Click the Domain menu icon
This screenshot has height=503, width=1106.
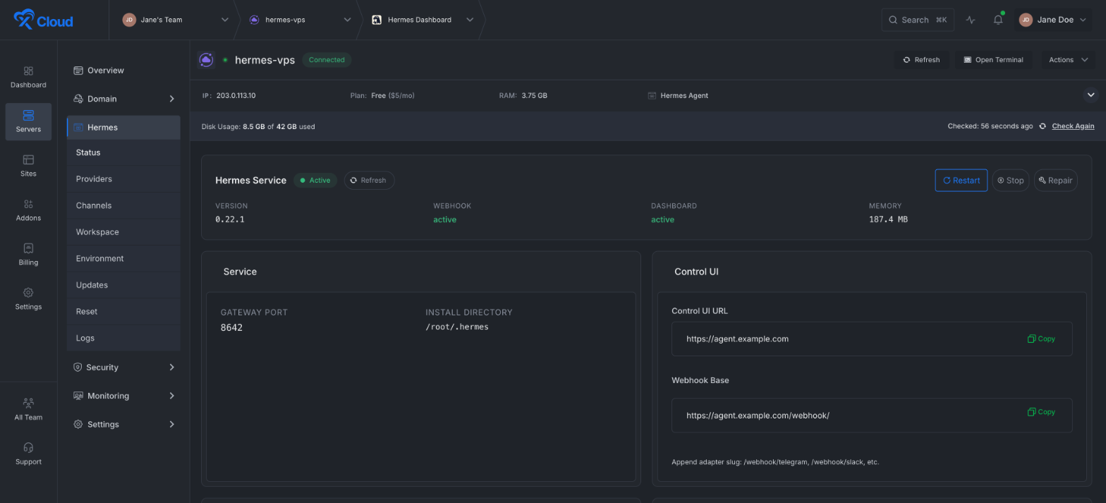78,99
